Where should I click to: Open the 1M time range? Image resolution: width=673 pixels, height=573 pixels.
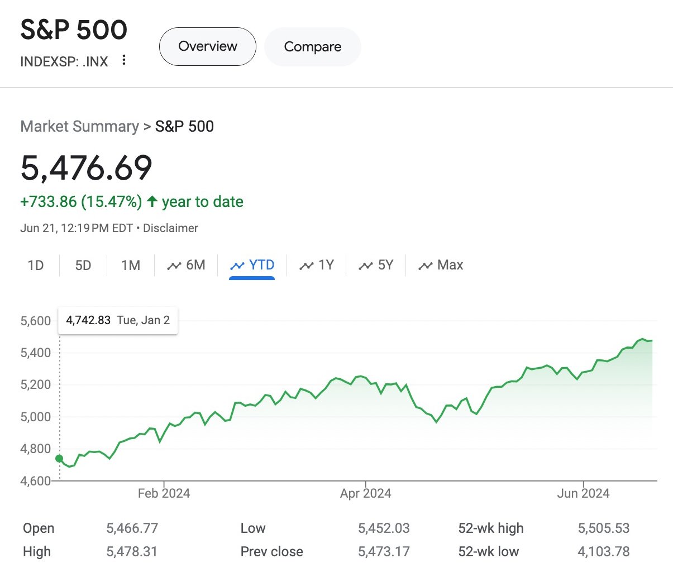pos(130,265)
